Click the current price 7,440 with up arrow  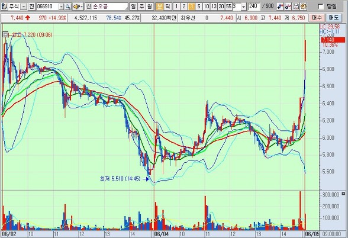(x=20, y=18)
